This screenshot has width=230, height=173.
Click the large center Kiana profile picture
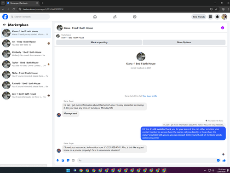pyautogui.click(x=141, y=57)
